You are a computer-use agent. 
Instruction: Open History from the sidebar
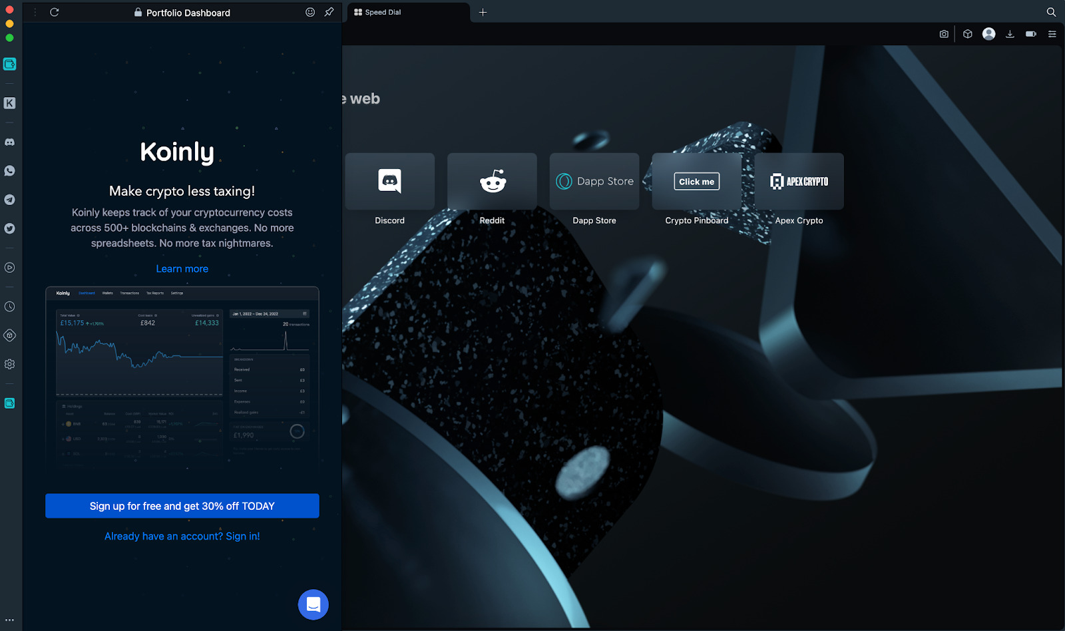pyautogui.click(x=9, y=307)
